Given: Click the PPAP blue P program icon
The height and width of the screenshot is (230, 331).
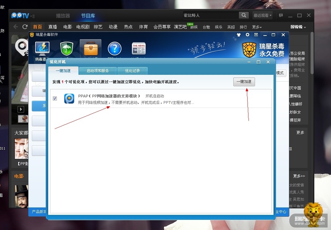Looking at the screenshot, I should point(69,99).
